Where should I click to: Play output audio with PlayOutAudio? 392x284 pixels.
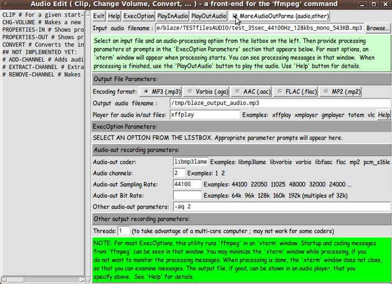(x=209, y=16)
